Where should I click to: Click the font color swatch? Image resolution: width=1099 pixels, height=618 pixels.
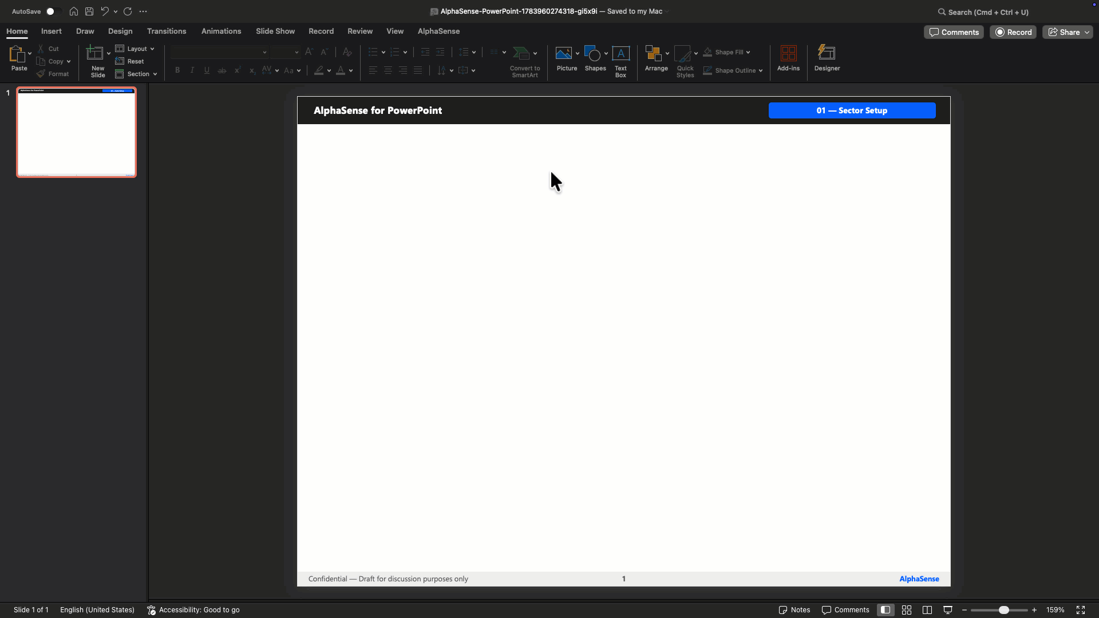(x=341, y=70)
